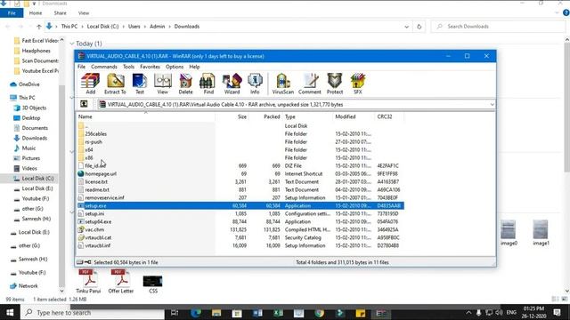Open the Tools menu in WinRAR
This screenshot has width=570, height=320.
point(128,67)
